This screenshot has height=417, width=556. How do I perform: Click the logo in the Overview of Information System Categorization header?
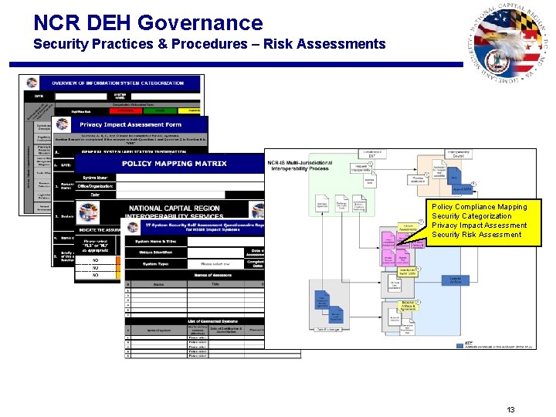tap(32, 83)
